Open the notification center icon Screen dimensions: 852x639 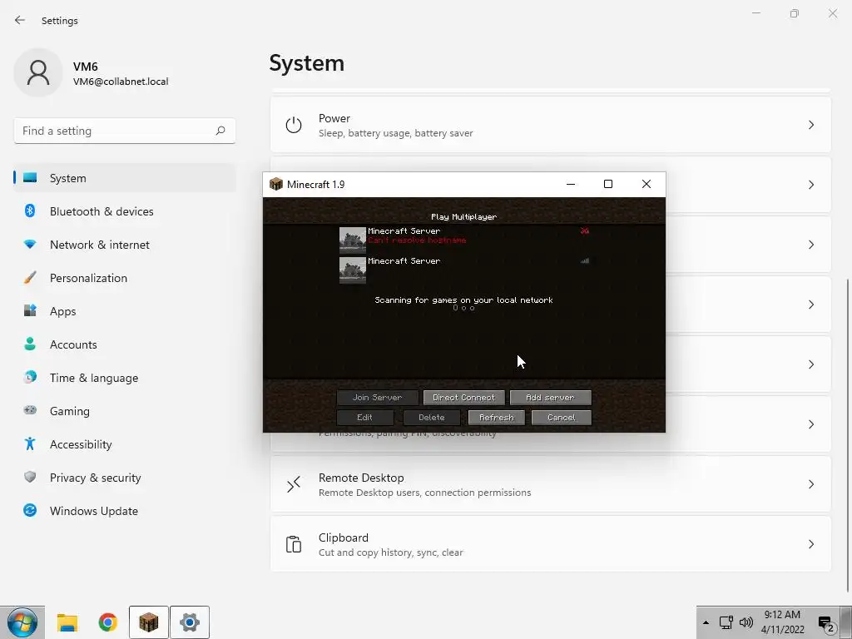click(826, 625)
